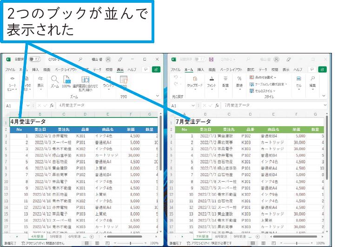Click formula bar showing 7月受注データ
This screenshot has width=364, height=247.
point(271,105)
